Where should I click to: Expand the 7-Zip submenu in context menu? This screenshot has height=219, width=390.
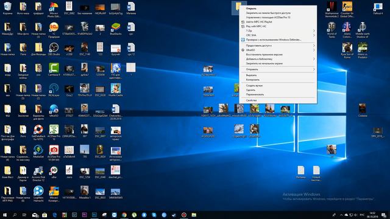278,31
